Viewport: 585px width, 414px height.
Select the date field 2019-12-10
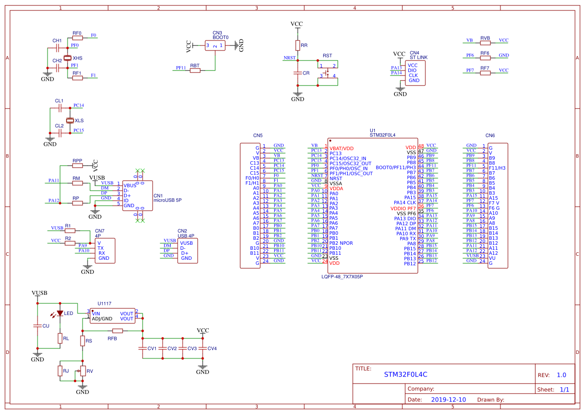(x=448, y=399)
